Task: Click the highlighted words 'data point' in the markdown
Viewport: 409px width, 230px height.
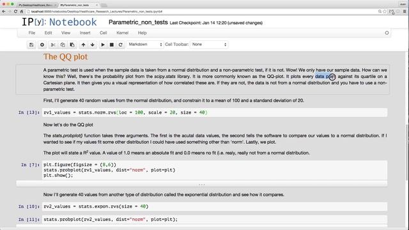Action: pyautogui.click(x=325, y=77)
